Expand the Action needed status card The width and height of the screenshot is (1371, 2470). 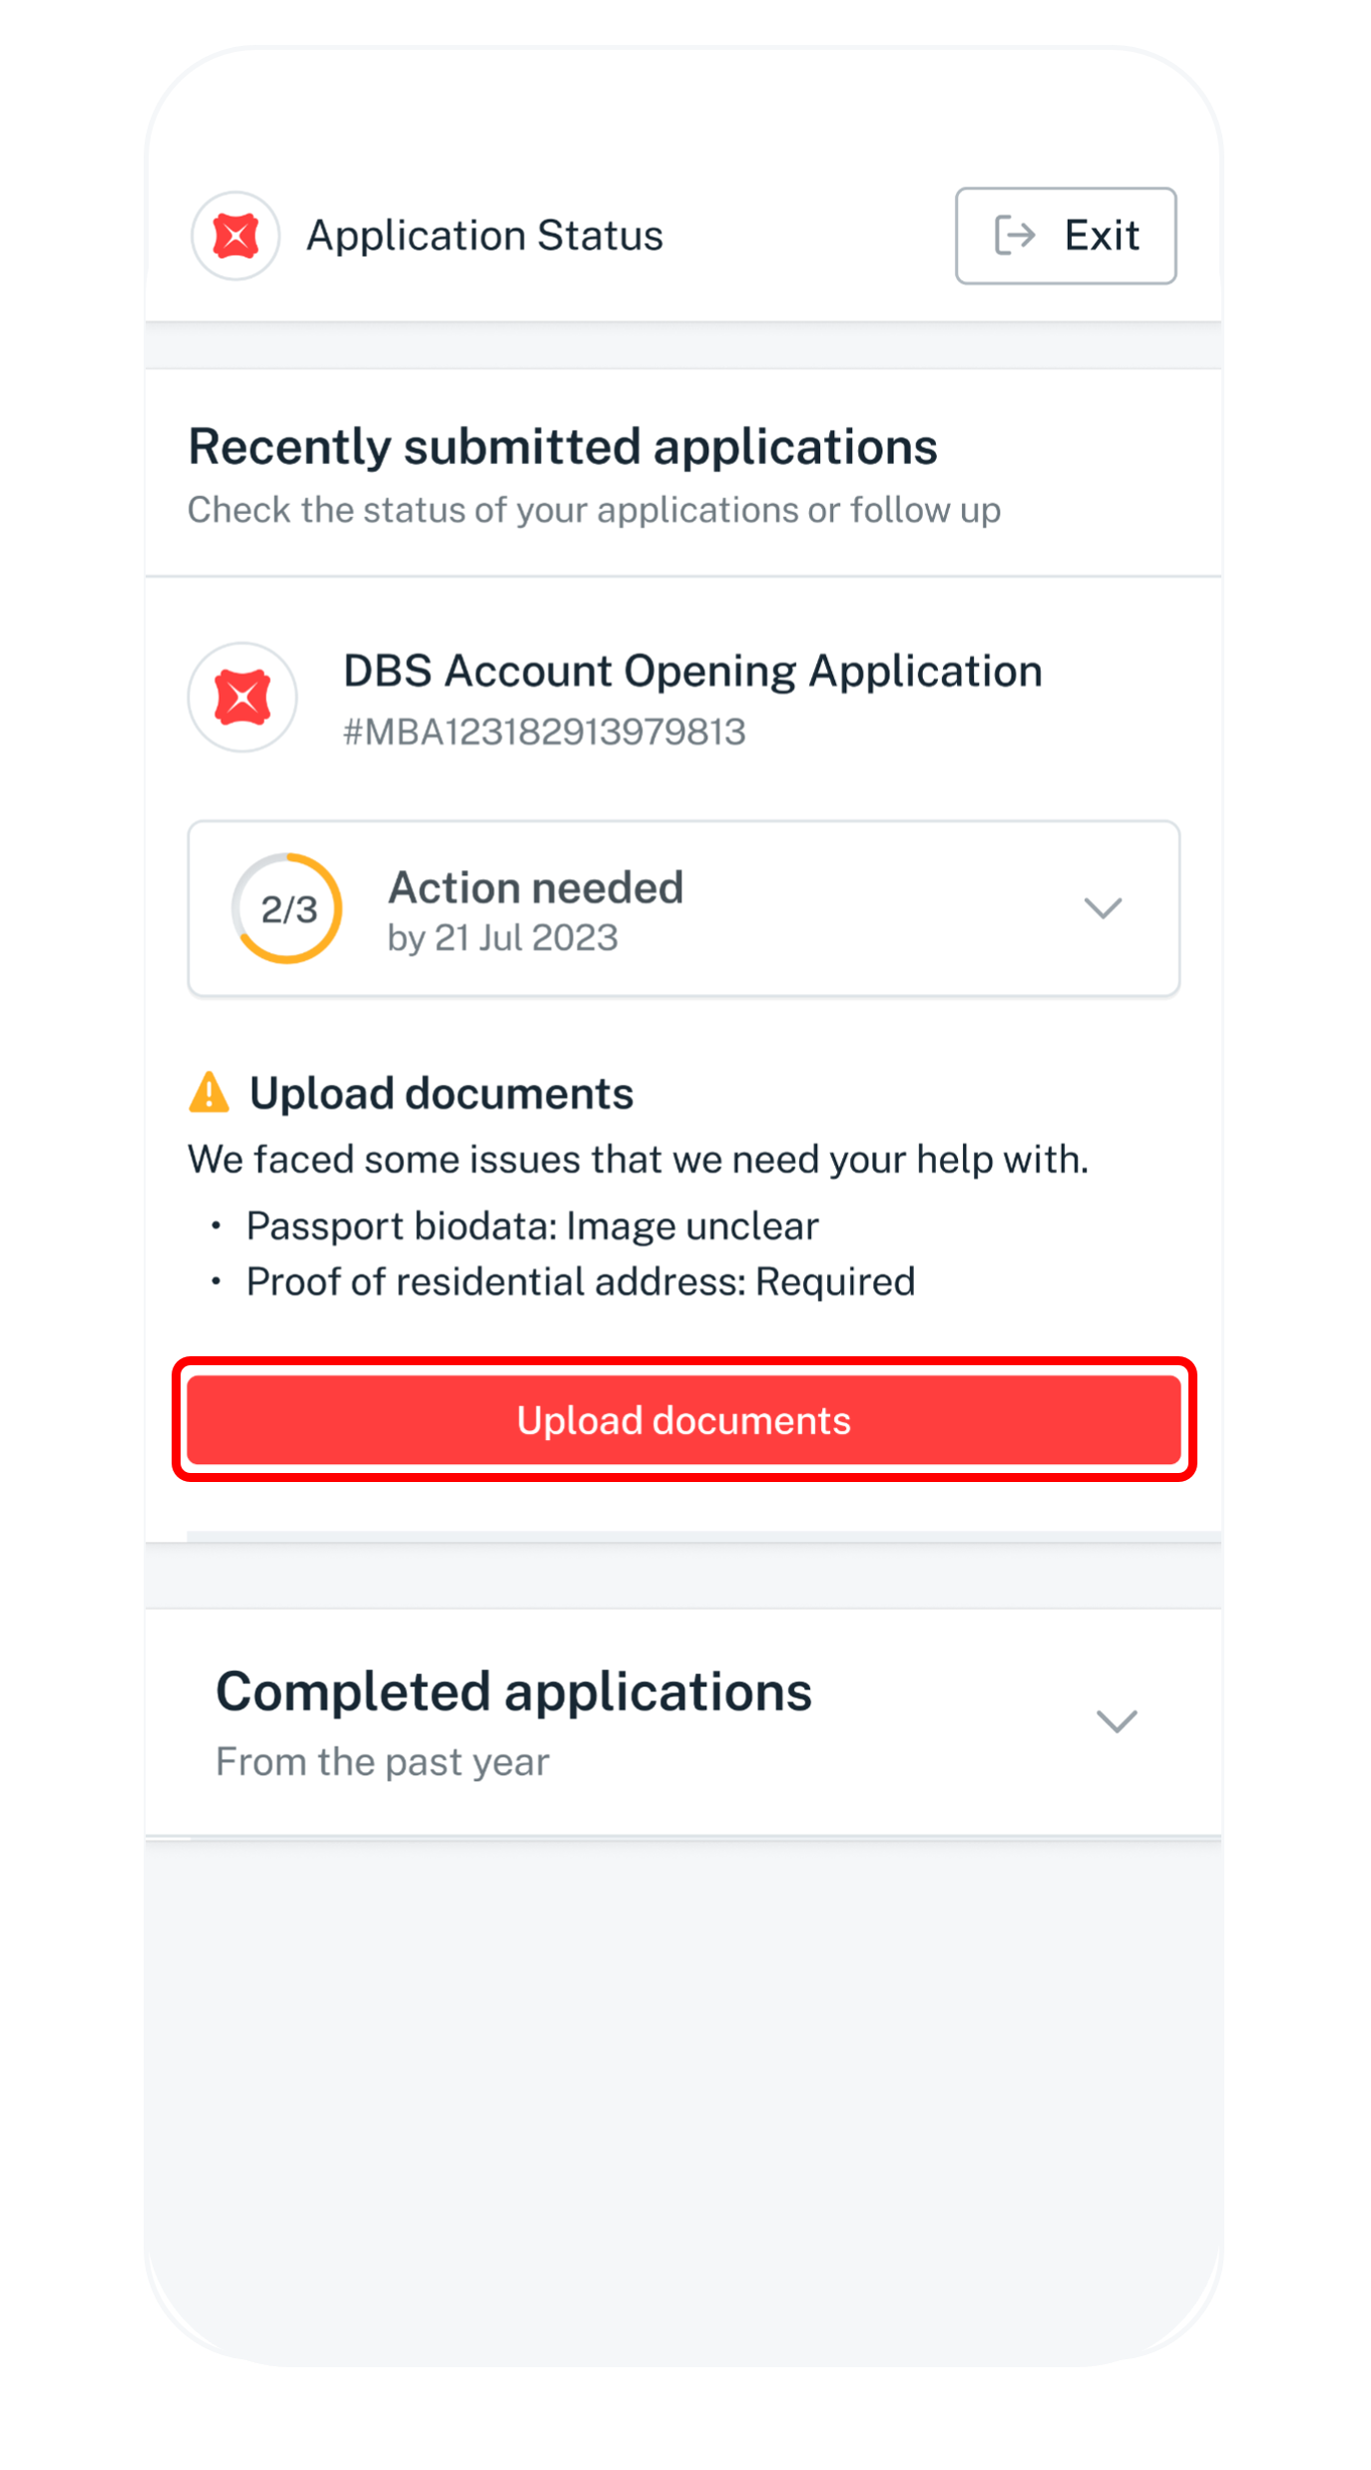coord(1102,908)
